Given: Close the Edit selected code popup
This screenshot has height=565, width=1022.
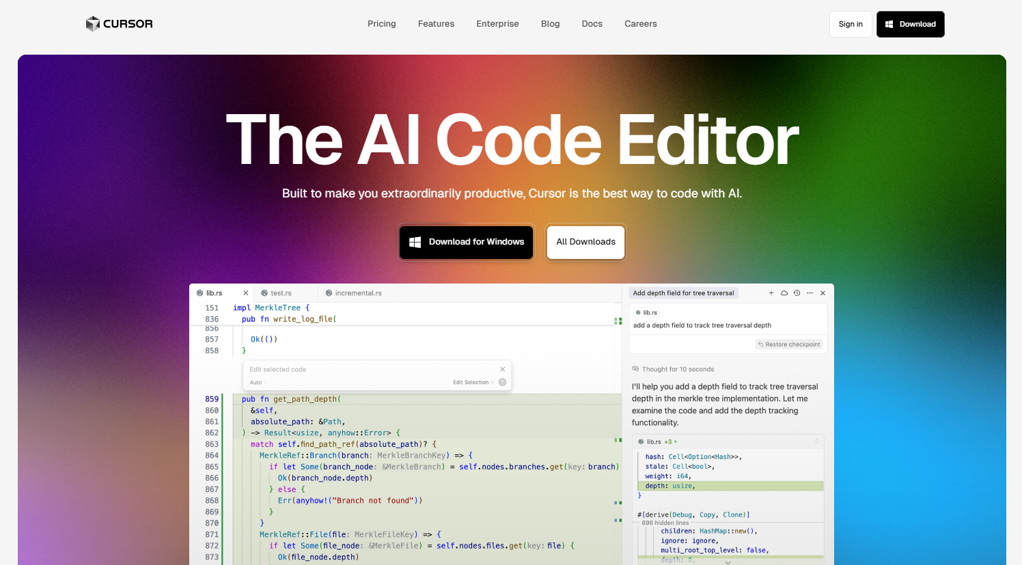Looking at the screenshot, I should [x=503, y=369].
